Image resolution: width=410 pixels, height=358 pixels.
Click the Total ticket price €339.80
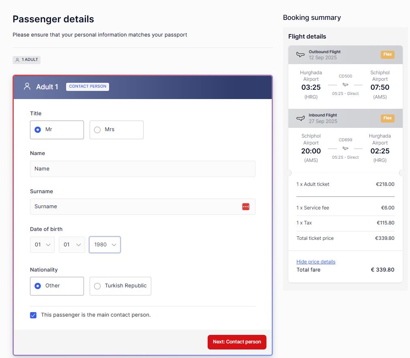click(384, 238)
